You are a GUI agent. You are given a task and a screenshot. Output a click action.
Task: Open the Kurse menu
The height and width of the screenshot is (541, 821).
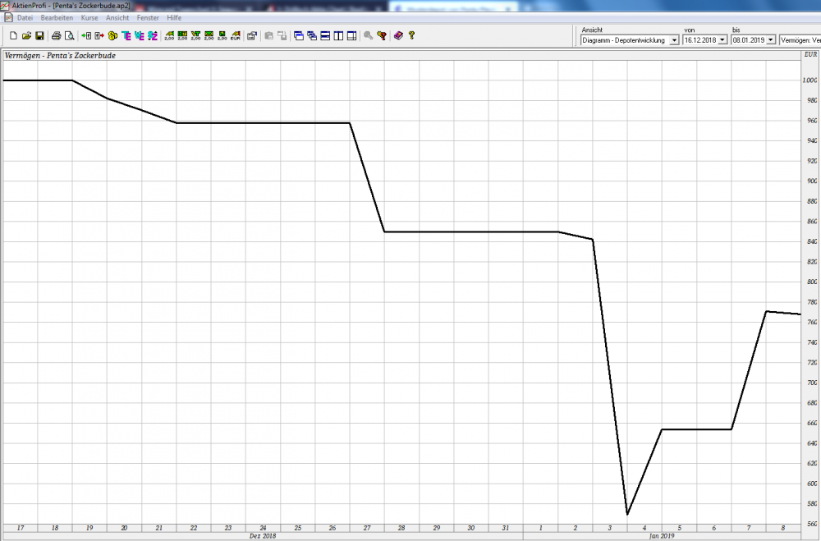(x=89, y=18)
